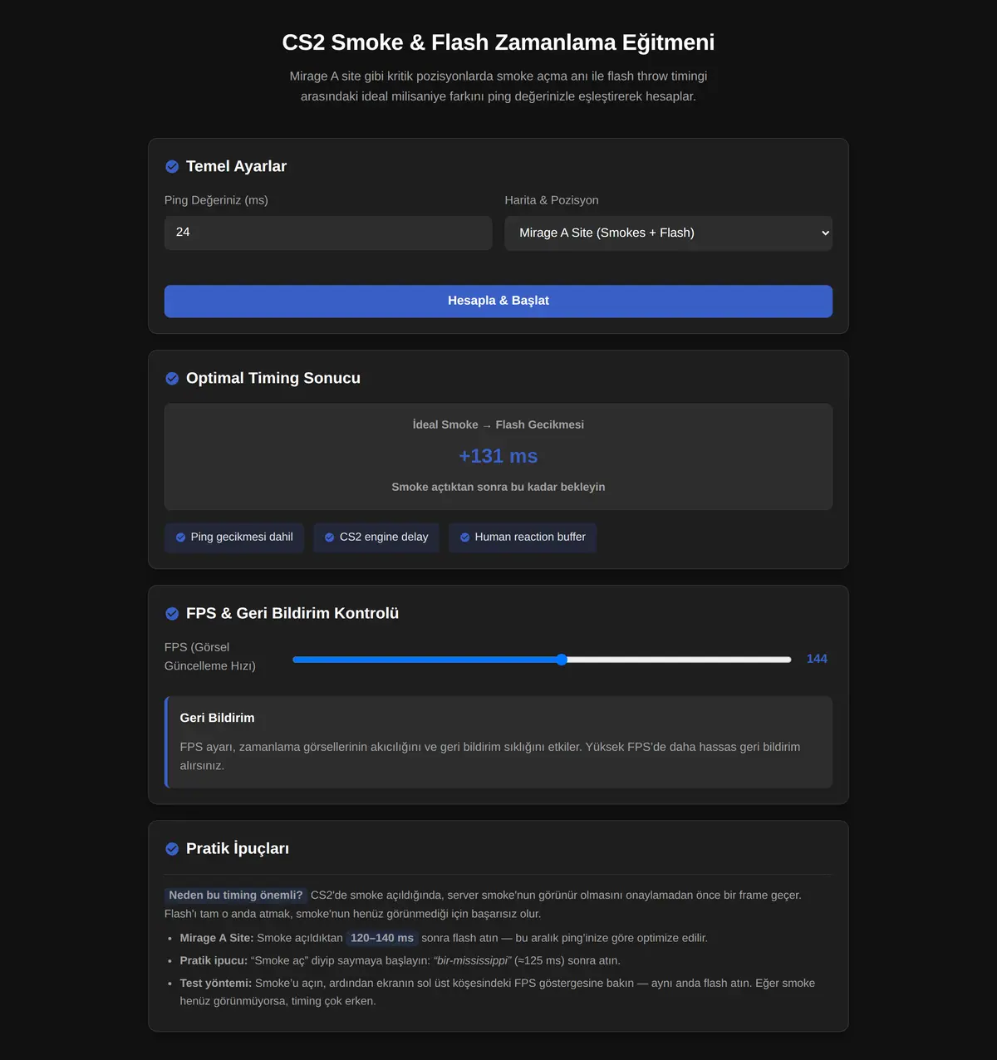Click the CS2 engine delay badge text

[x=384, y=537]
